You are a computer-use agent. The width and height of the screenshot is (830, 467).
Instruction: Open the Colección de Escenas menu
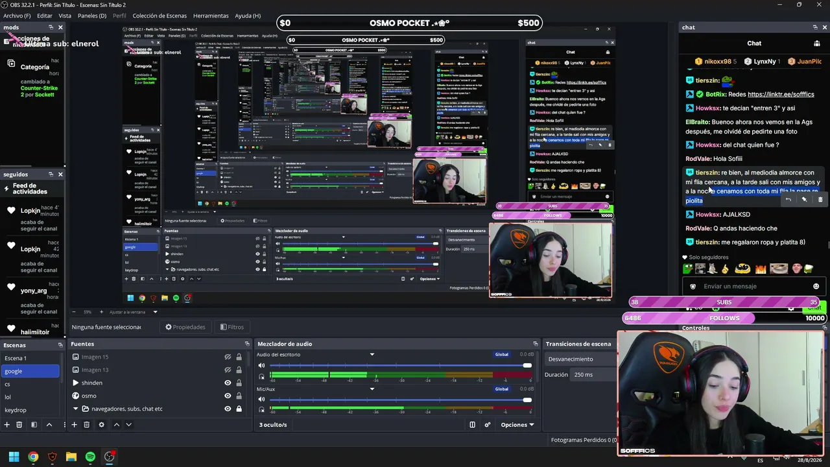[160, 16]
